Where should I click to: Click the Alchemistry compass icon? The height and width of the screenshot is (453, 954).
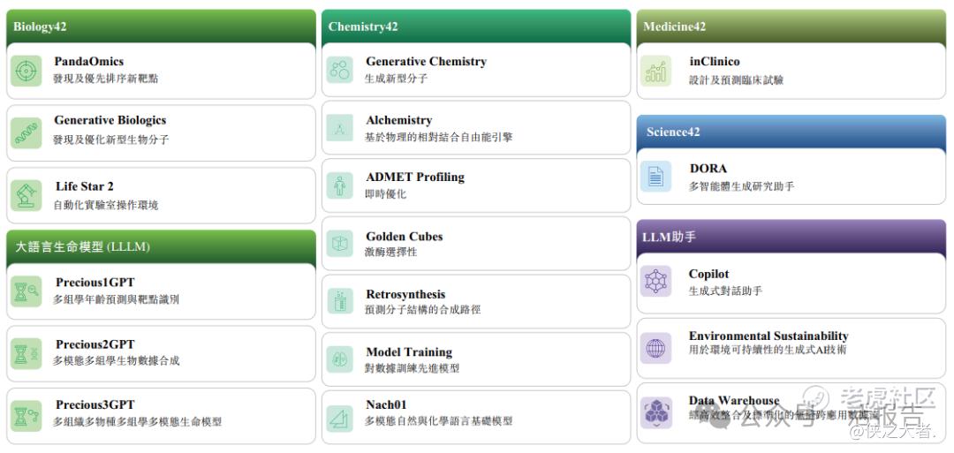click(x=339, y=128)
